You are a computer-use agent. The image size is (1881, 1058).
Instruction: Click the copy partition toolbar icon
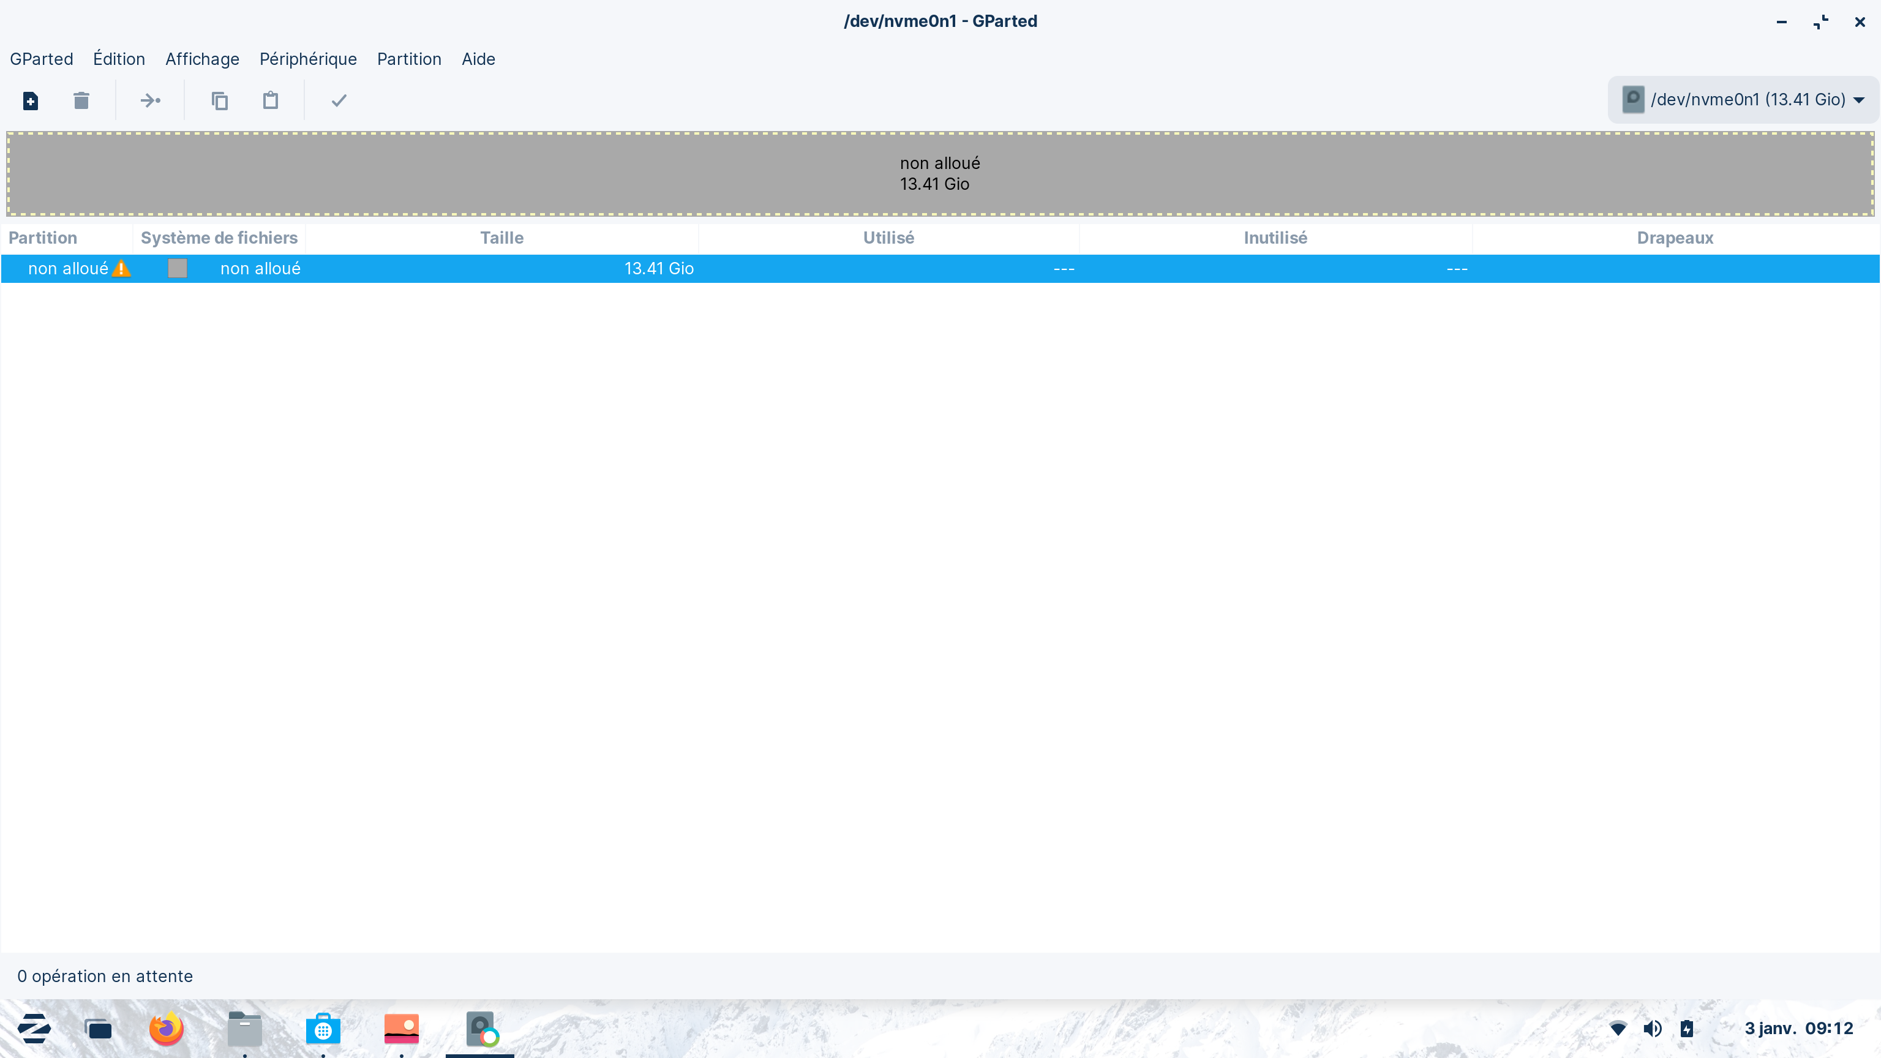coord(219,101)
